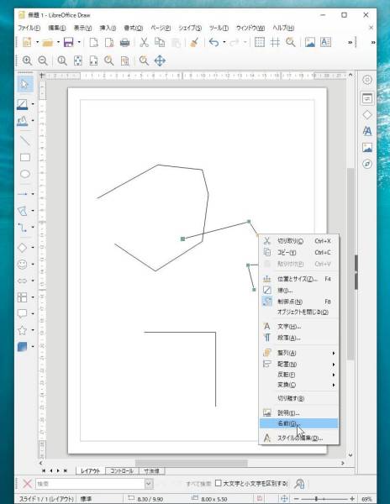Click the Zoom 100% icon

[62, 60]
